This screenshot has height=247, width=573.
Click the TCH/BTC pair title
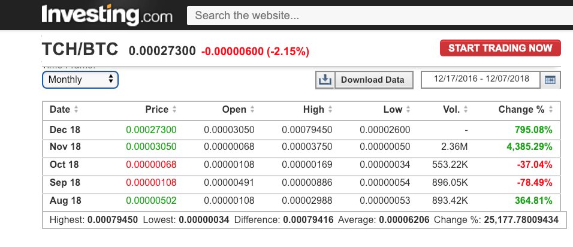point(80,49)
